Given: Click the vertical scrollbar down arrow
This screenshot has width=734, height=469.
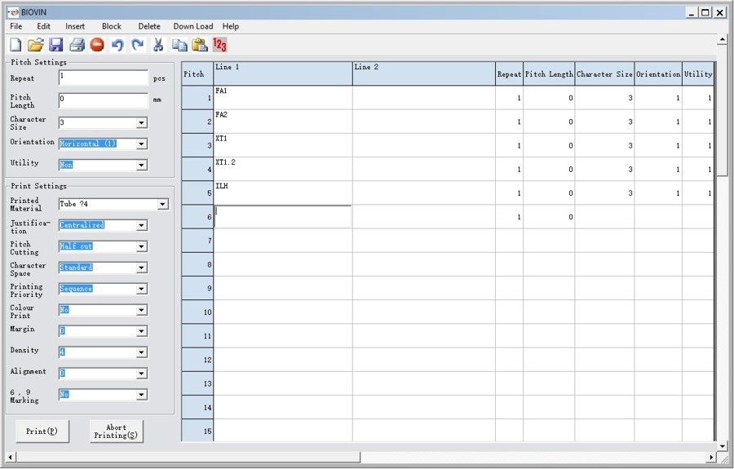Looking at the screenshot, I should (x=723, y=446).
